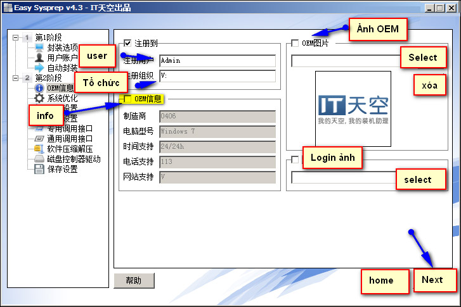This screenshot has height=307, width=461.
Task: Enable the yellow-highlighted OEM信息 checkbox
Action: pos(127,99)
